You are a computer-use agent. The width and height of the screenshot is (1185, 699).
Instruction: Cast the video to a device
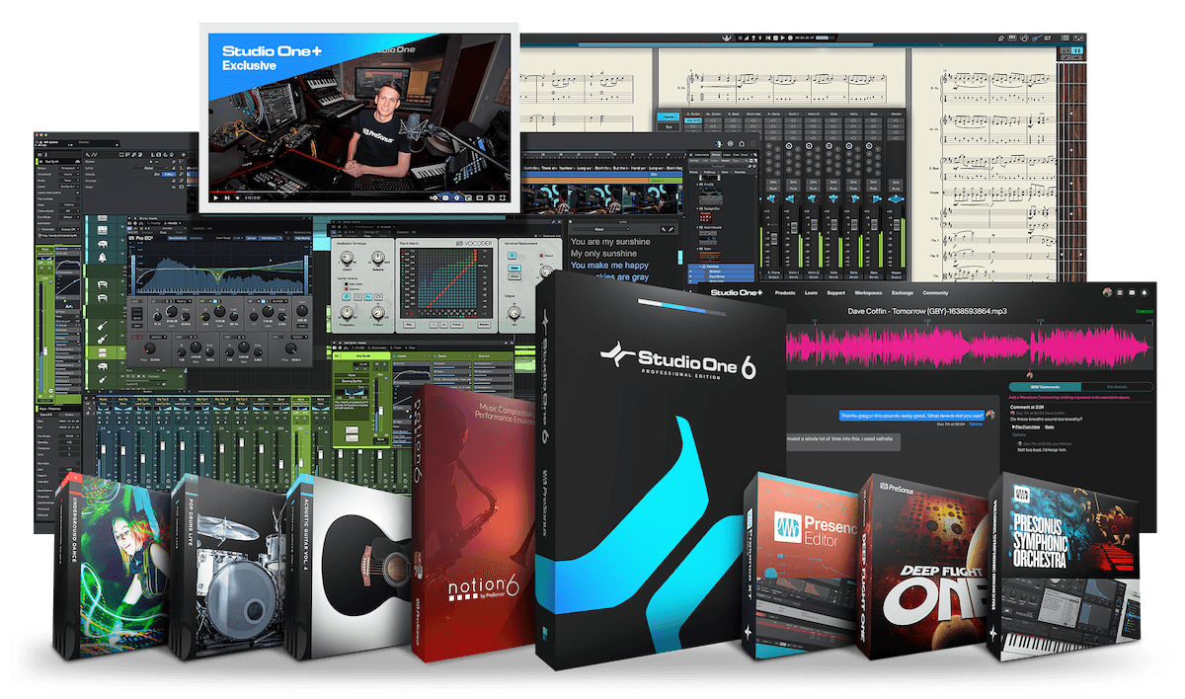point(491,197)
